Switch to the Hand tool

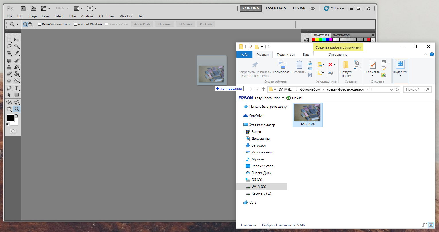coord(9,109)
